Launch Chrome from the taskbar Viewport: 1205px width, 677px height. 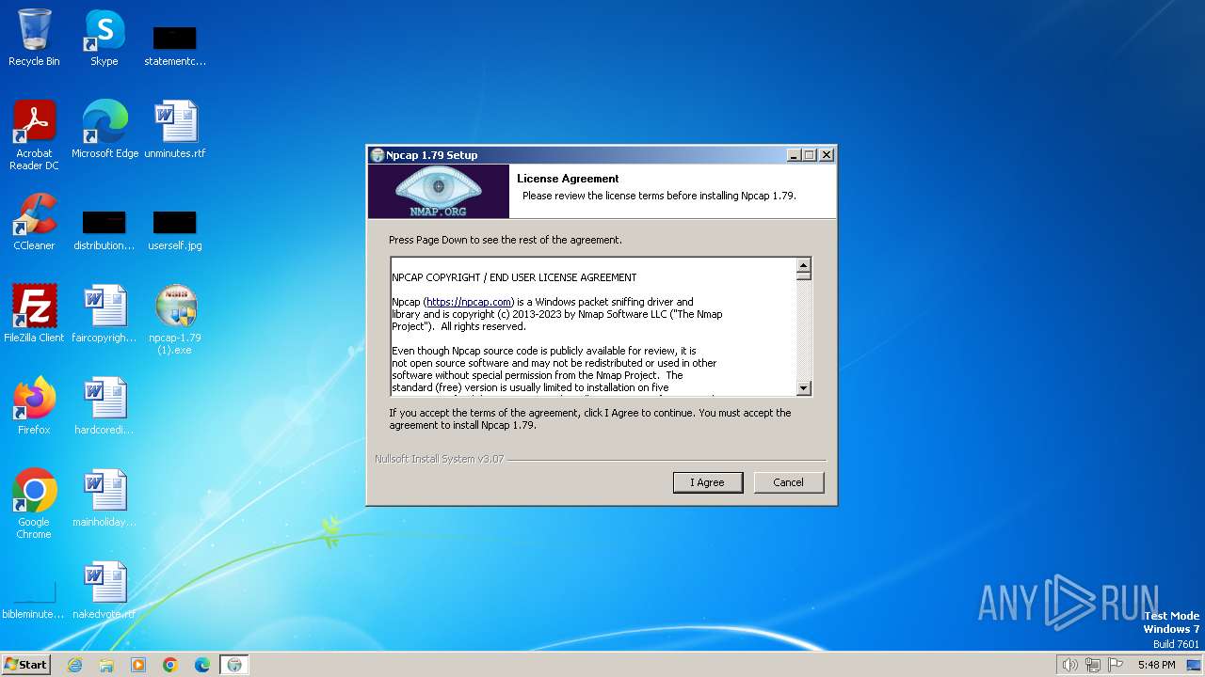click(170, 665)
